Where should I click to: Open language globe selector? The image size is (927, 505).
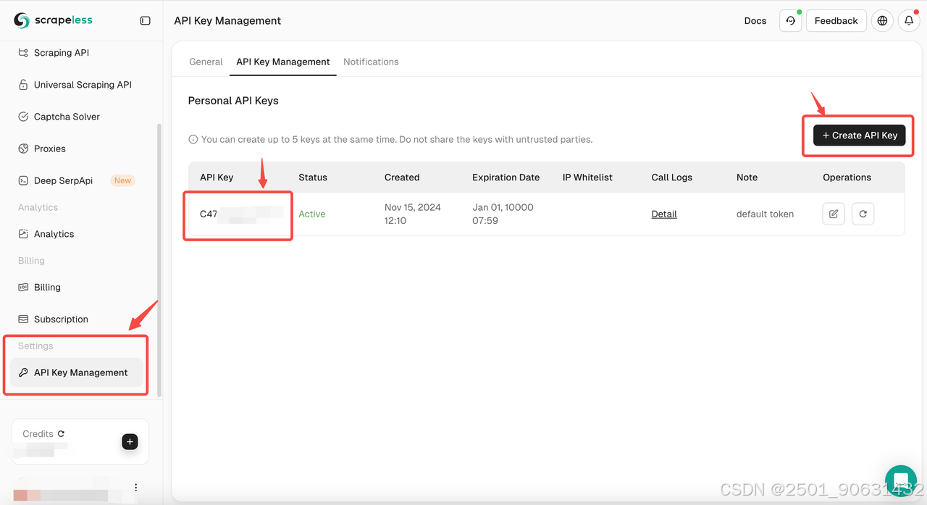[882, 21]
